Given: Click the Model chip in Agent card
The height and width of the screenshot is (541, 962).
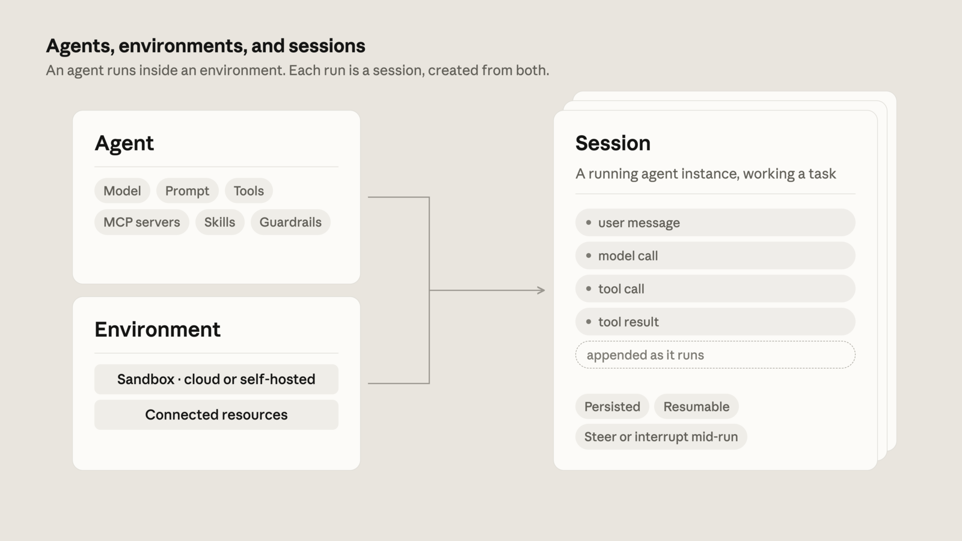Looking at the screenshot, I should coord(122,191).
